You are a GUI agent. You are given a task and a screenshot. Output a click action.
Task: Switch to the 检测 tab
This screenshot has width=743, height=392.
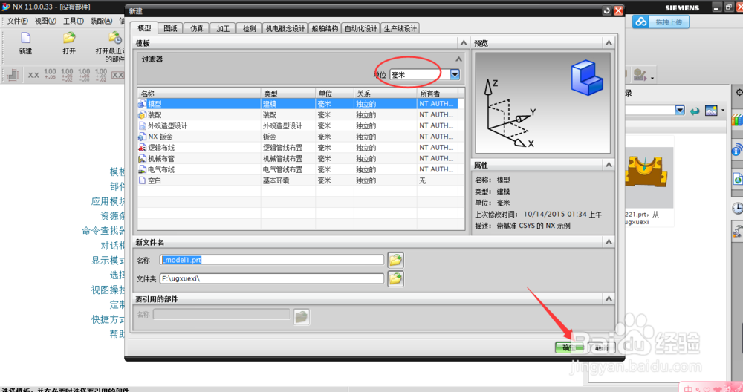[249, 28]
